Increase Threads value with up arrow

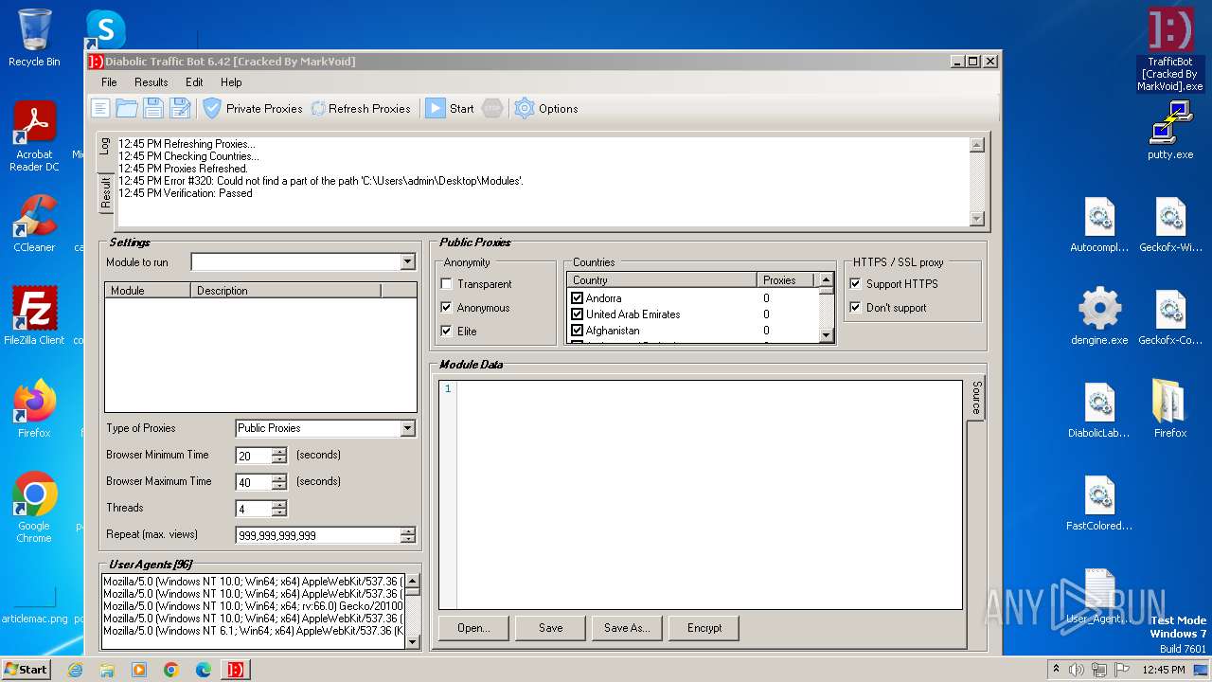pos(279,504)
